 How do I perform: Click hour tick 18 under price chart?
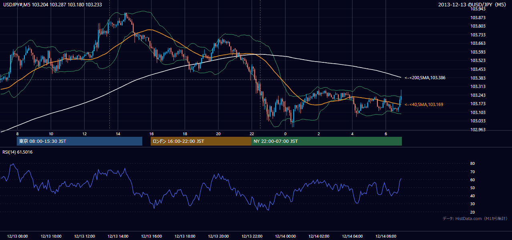[x=185, y=134]
